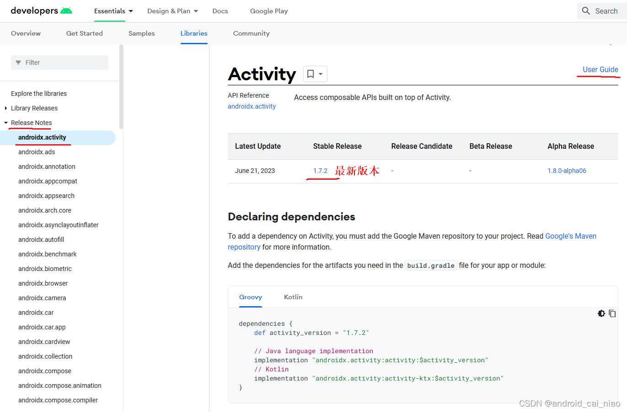Image resolution: width=627 pixels, height=412 pixels.
Task: Toggle code block dark theme icon
Action: (x=601, y=313)
